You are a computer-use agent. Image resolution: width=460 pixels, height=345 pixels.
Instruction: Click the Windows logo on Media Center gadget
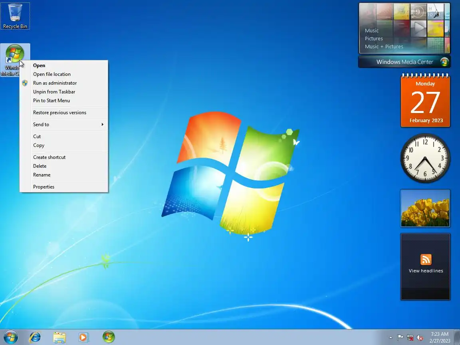[x=444, y=62]
